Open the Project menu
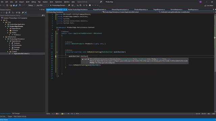216x121 pixels. coord(22,2)
